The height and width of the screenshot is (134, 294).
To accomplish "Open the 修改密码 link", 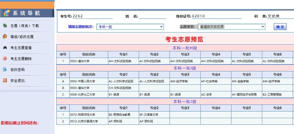I will pyautogui.click(x=18, y=70).
